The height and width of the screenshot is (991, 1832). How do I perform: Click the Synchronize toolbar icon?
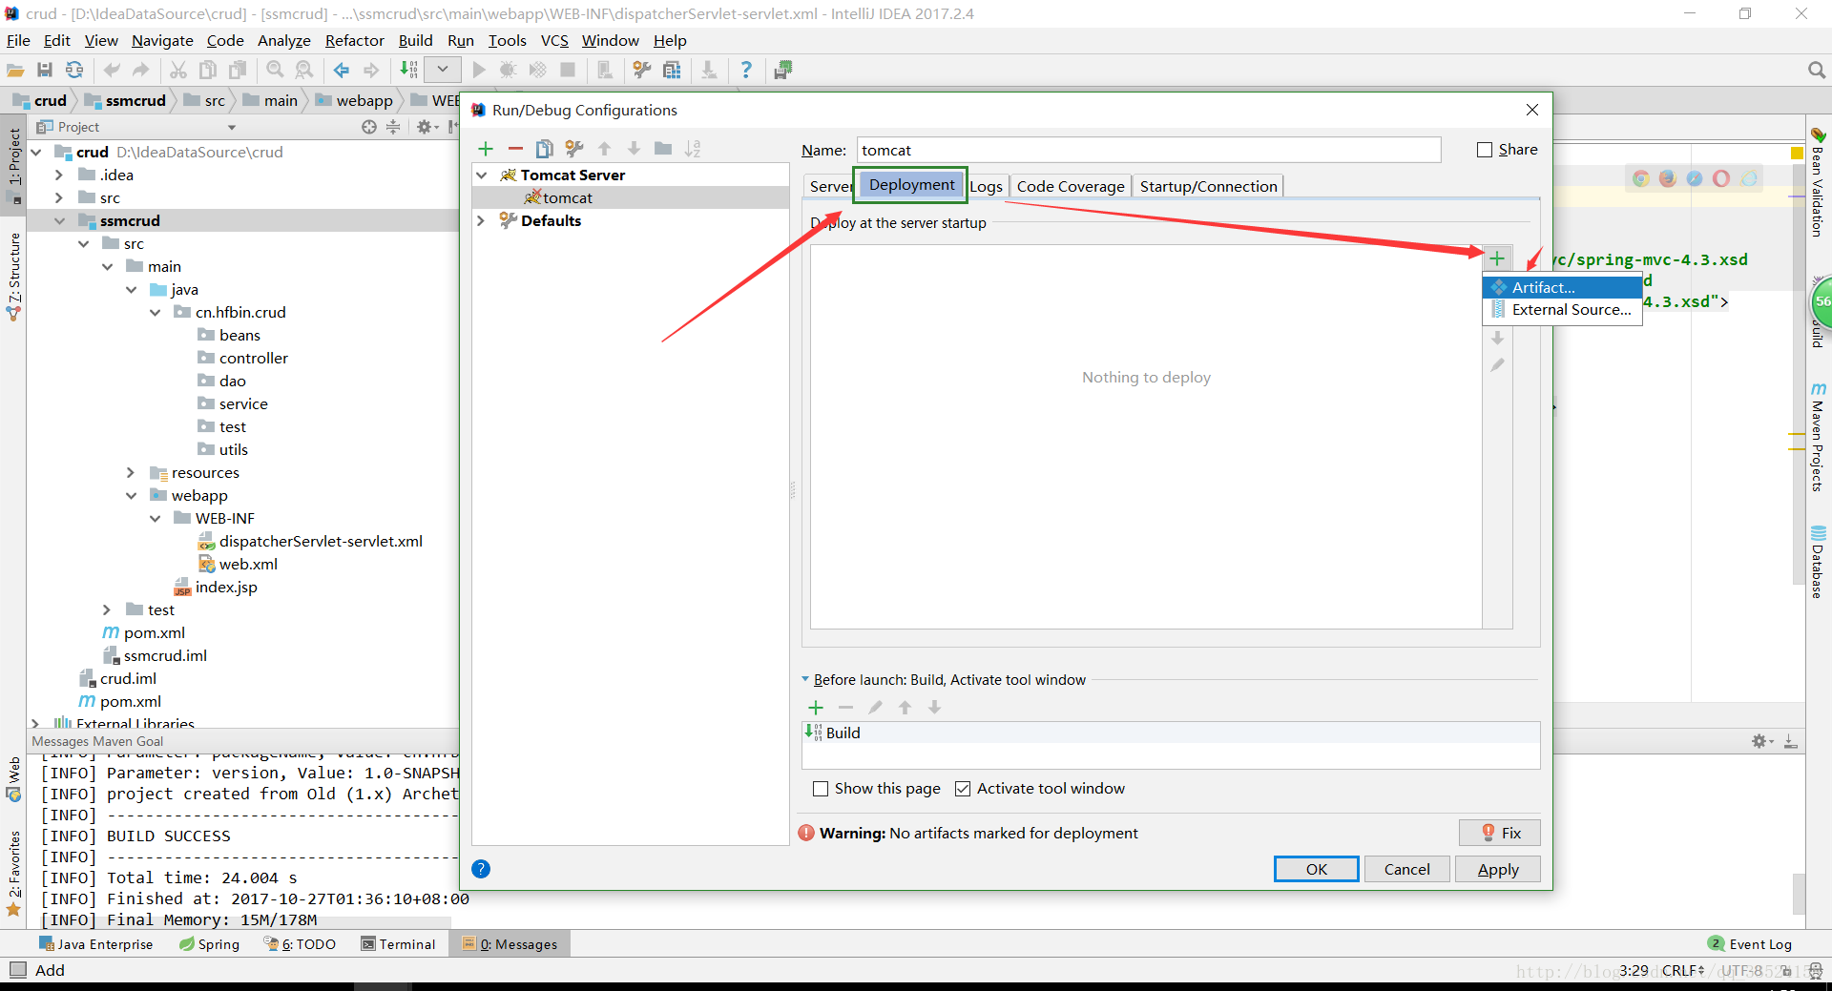(74, 70)
